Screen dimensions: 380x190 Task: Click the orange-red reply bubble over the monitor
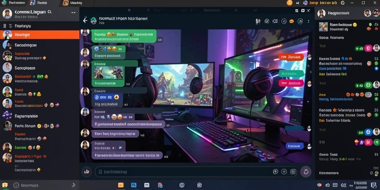pos(291,57)
